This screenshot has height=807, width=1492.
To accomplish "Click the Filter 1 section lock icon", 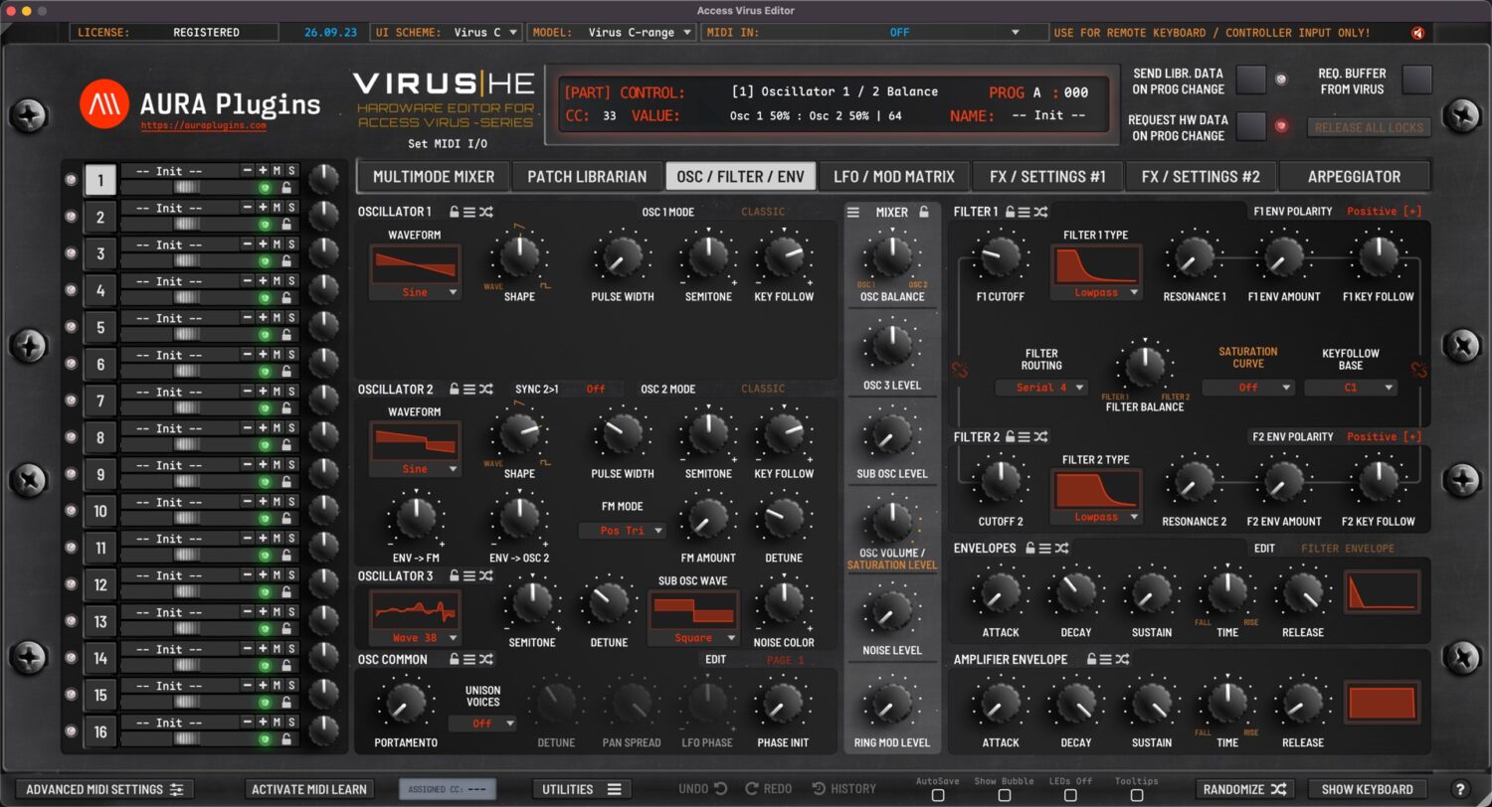I will 1010,212.
